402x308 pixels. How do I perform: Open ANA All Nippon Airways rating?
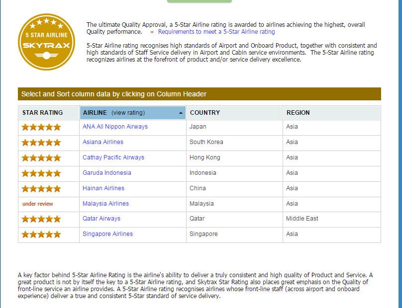115,127
